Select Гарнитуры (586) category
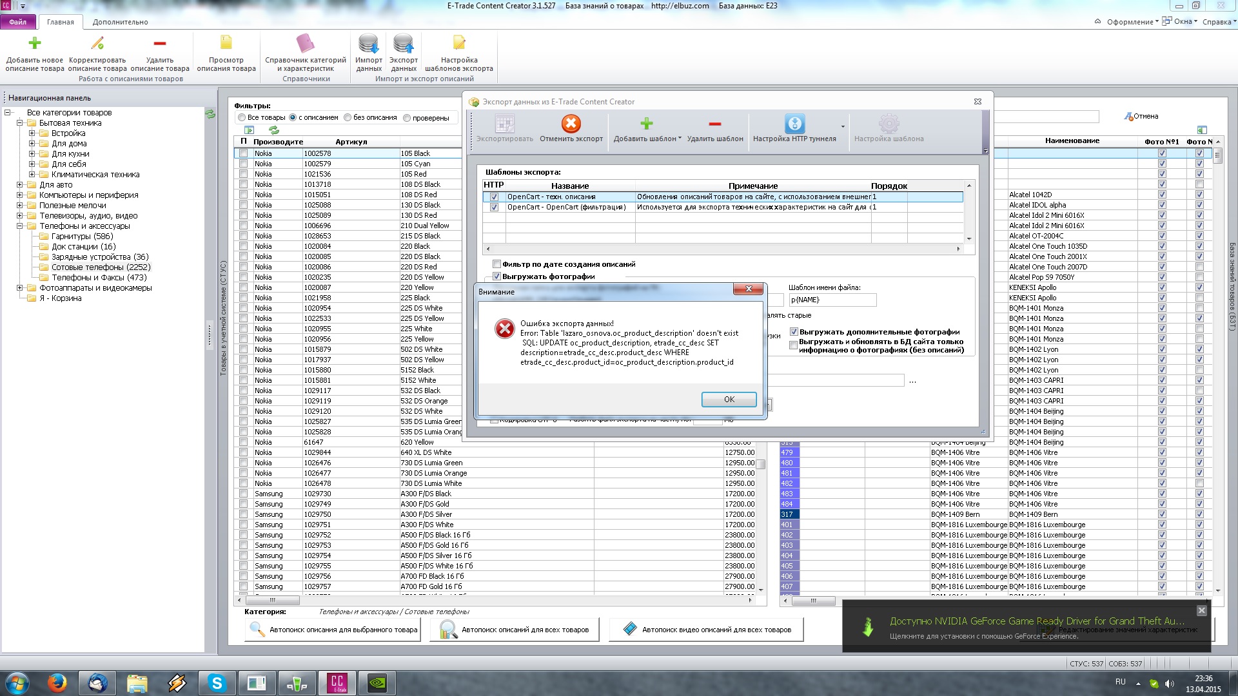The width and height of the screenshot is (1238, 696). point(82,236)
